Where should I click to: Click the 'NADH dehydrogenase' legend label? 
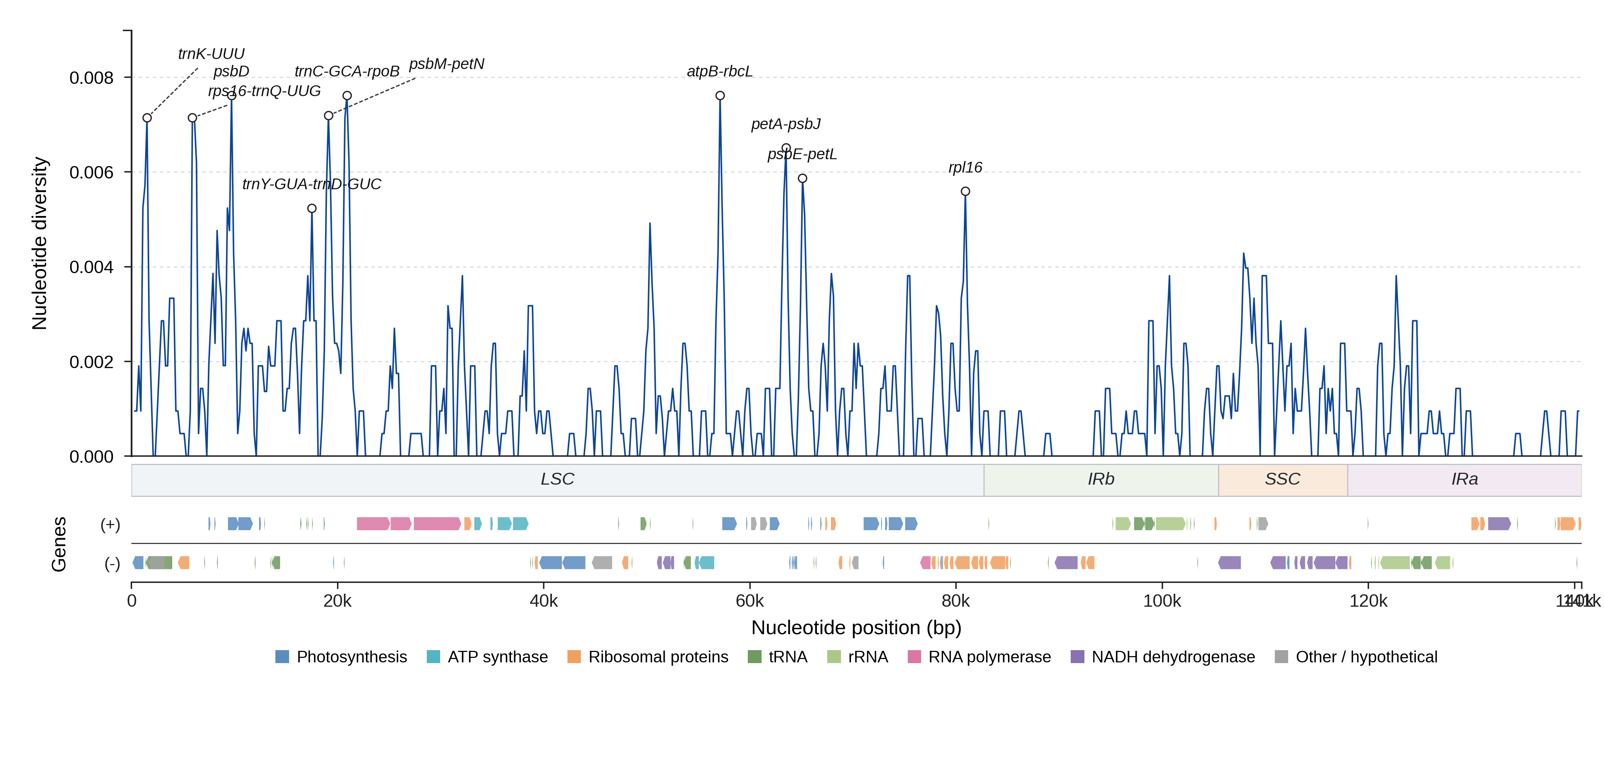pyautogui.click(x=1173, y=657)
